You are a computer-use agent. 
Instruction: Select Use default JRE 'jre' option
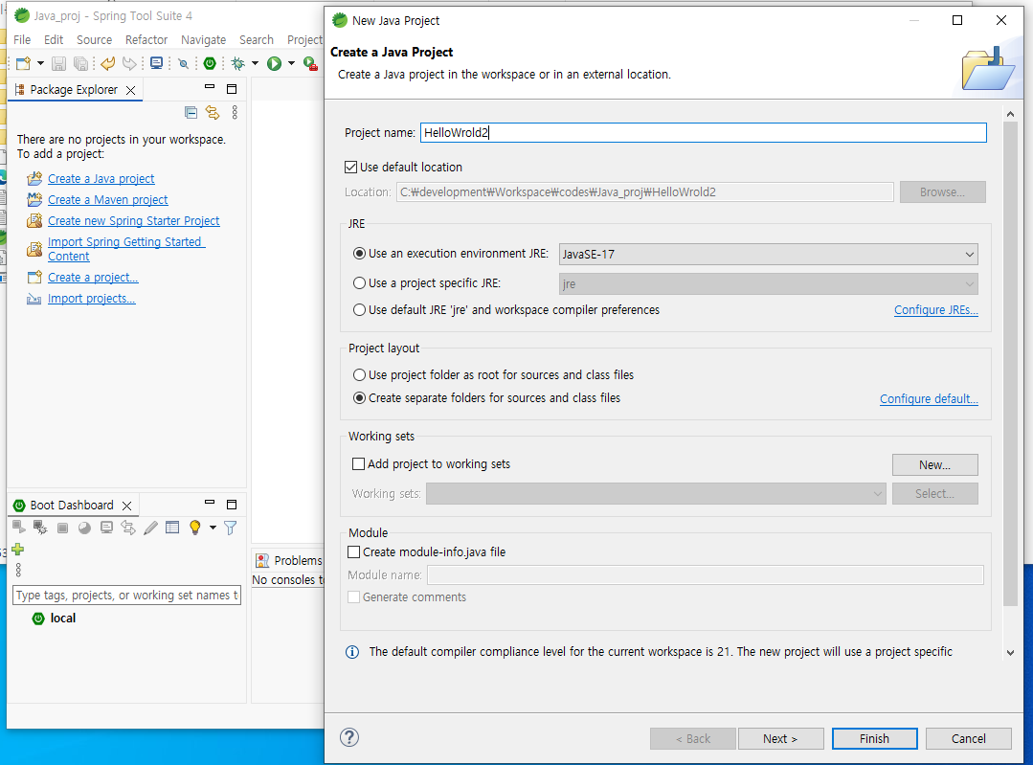pos(359,309)
